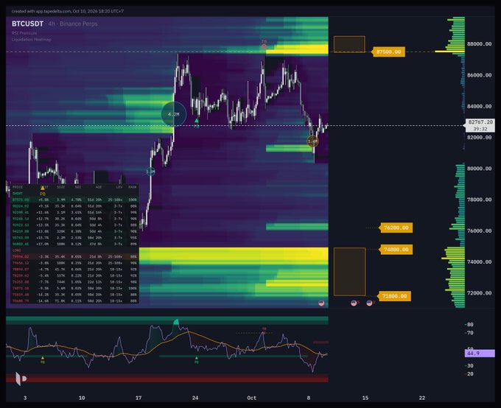
Task: Select the large orange box between 74800 and 71800
Action: (349, 272)
